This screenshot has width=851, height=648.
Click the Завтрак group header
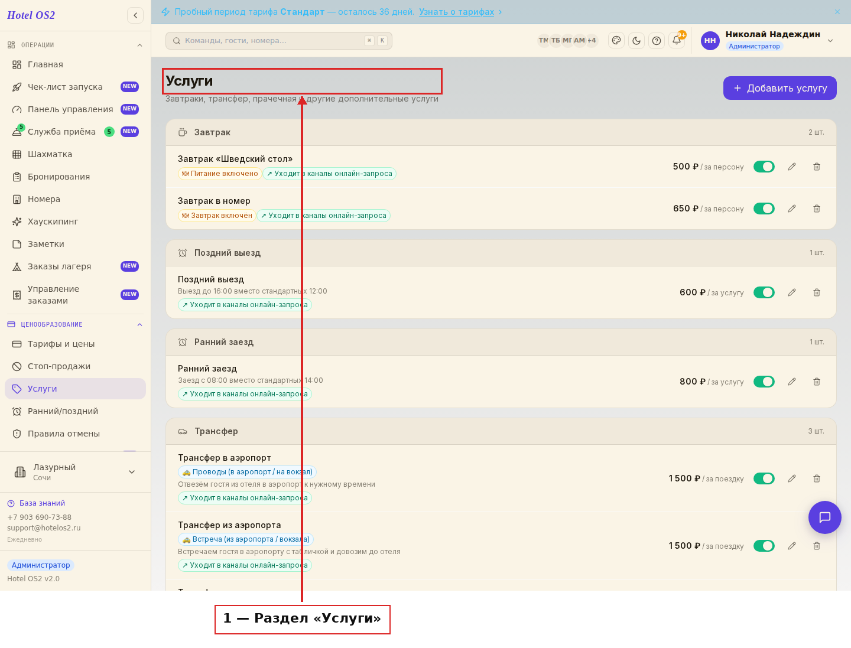coord(501,132)
